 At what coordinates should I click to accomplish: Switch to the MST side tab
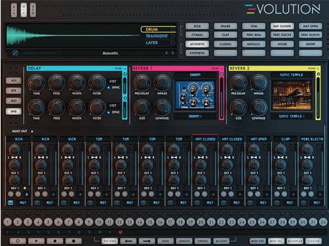[14, 101]
